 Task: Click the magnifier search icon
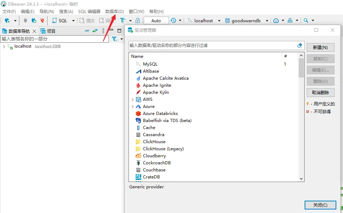point(306,20)
